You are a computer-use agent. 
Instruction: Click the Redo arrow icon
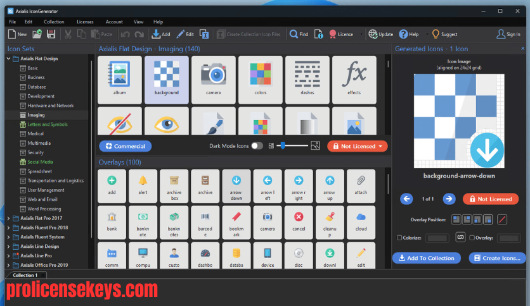(139, 34)
